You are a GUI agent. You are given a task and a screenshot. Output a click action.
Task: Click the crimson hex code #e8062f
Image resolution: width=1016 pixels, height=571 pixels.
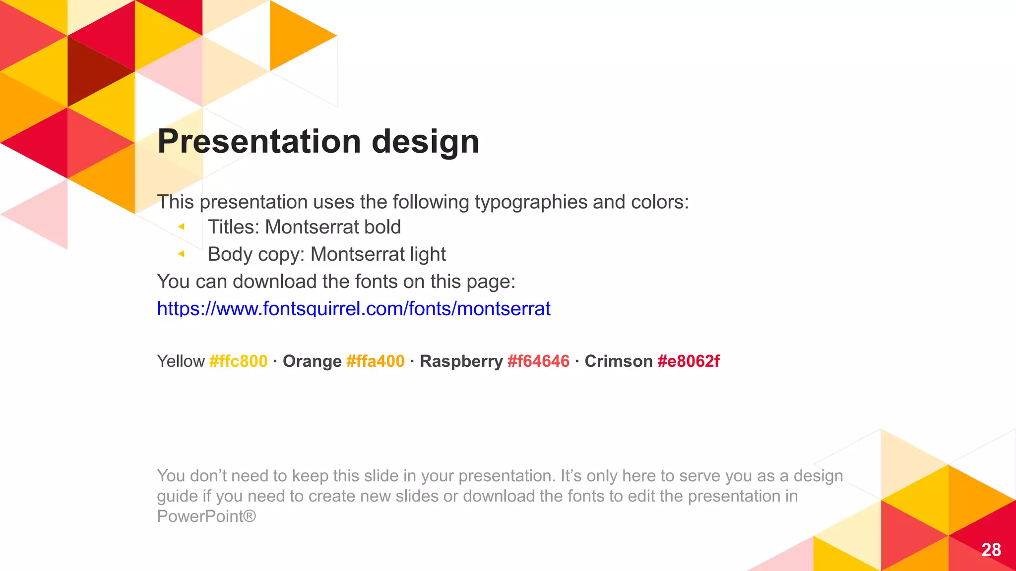(x=688, y=361)
